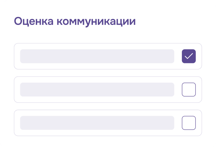Select the first gray placeholder bar
The image size is (216, 150).
coord(97,56)
